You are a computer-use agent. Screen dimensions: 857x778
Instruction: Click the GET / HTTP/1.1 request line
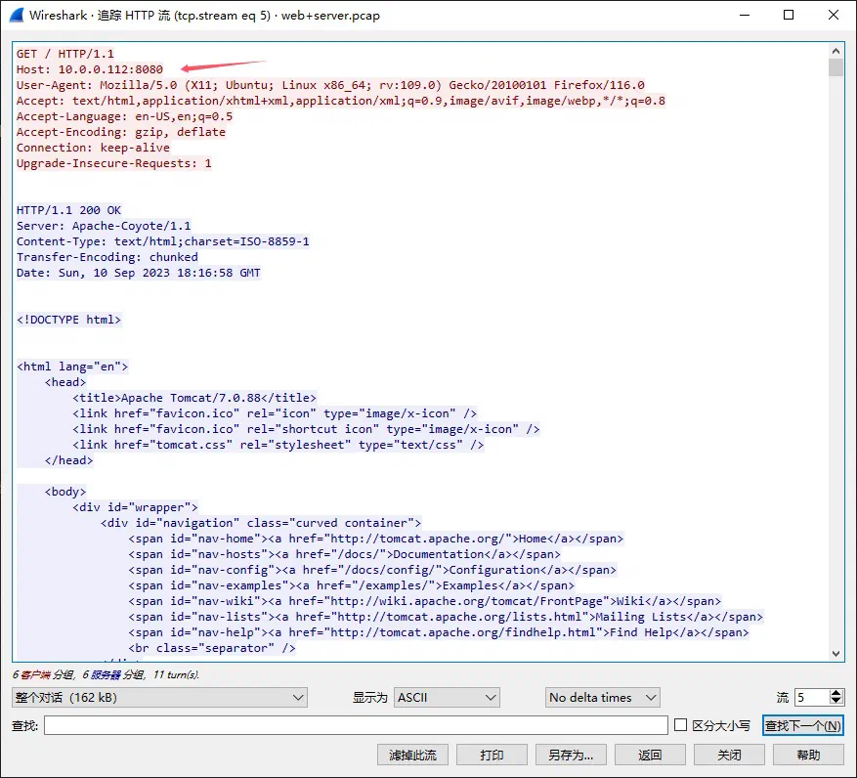65,54
